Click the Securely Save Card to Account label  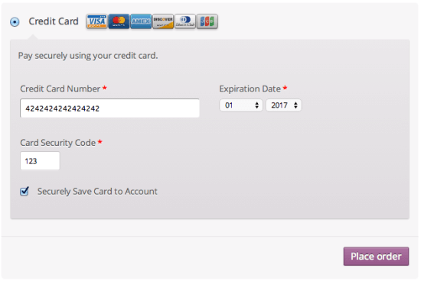[97, 191]
